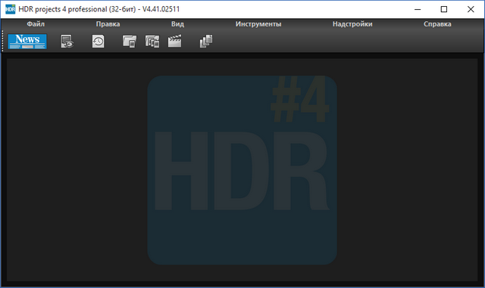Open the Вид menu

(x=177, y=24)
